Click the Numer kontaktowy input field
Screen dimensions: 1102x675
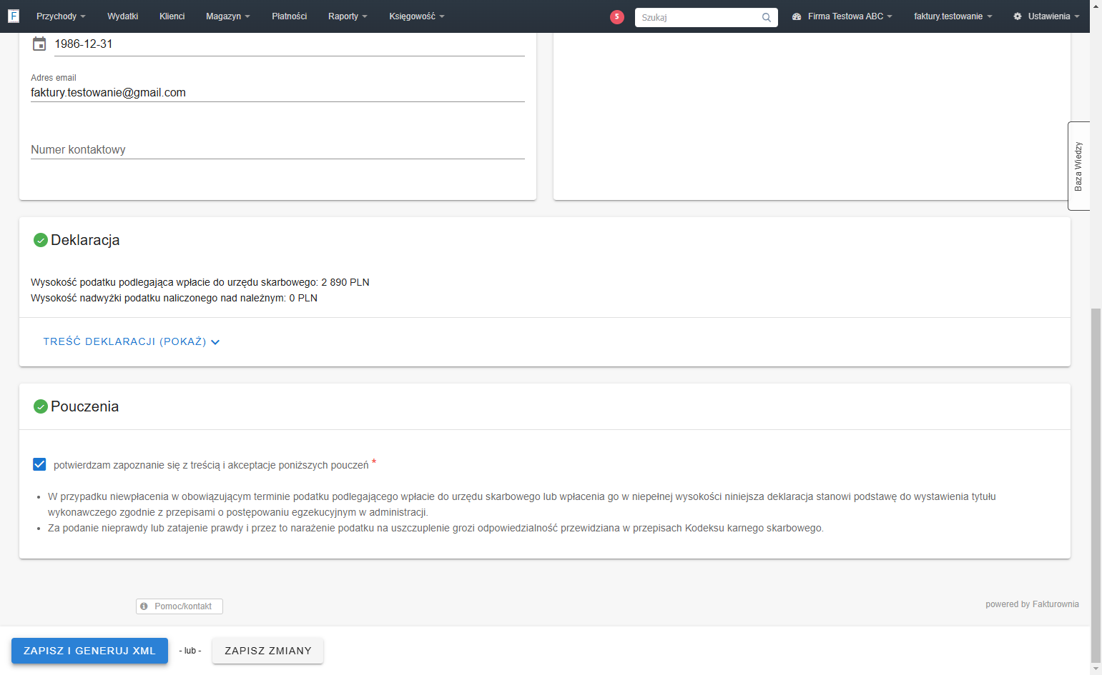coord(277,149)
